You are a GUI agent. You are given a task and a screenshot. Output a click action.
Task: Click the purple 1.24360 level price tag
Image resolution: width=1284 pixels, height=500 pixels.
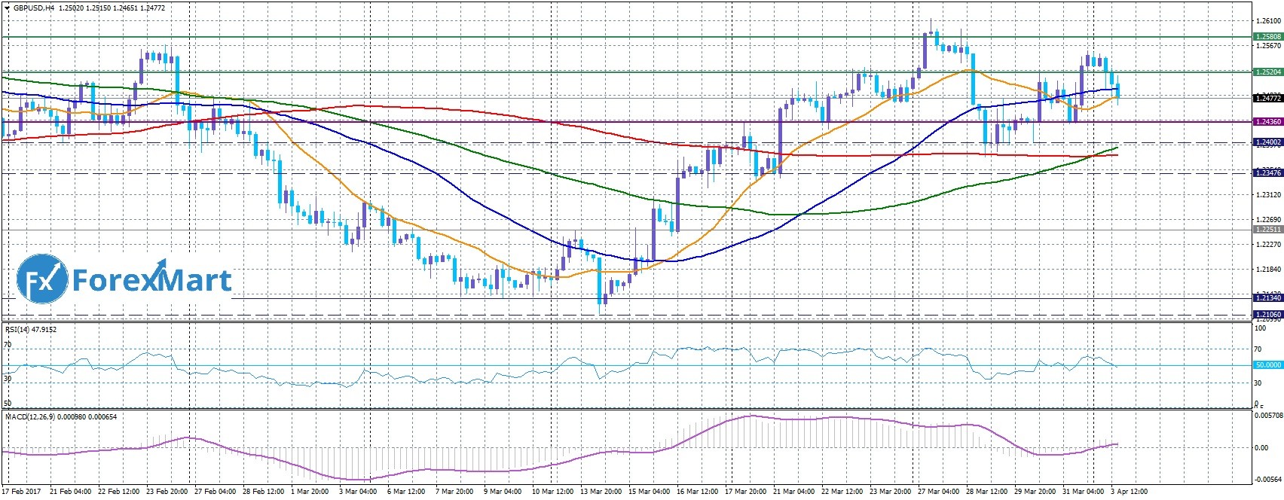(1267, 121)
